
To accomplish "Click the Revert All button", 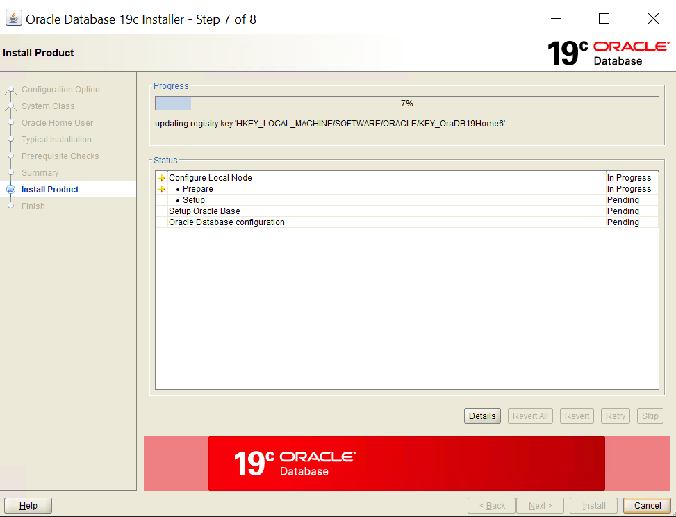I will pyautogui.click(x=530, y=416).
